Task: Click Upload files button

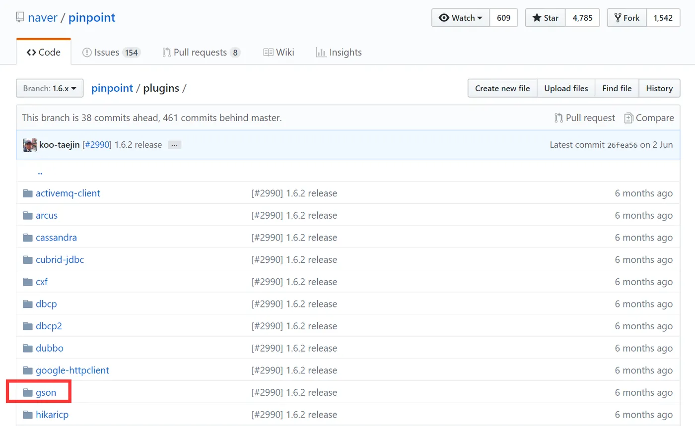Action: point(566,88)
